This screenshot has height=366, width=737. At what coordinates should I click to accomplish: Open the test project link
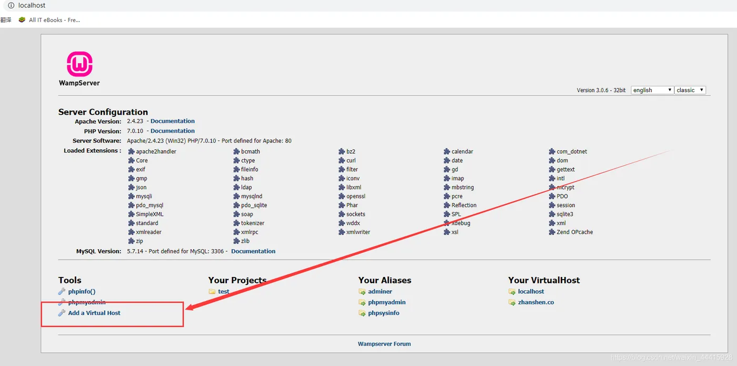point(224,292)
